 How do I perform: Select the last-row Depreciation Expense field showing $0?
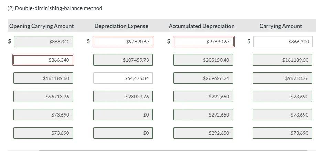[123, 133]
